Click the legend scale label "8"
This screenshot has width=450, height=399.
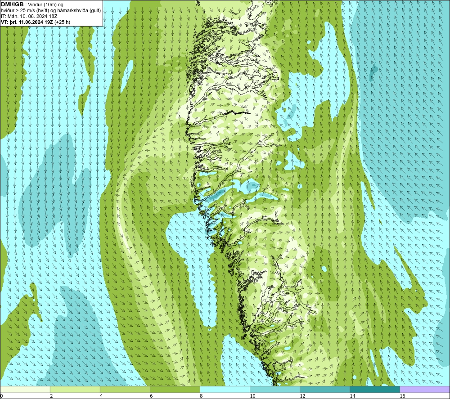[201, 396]
